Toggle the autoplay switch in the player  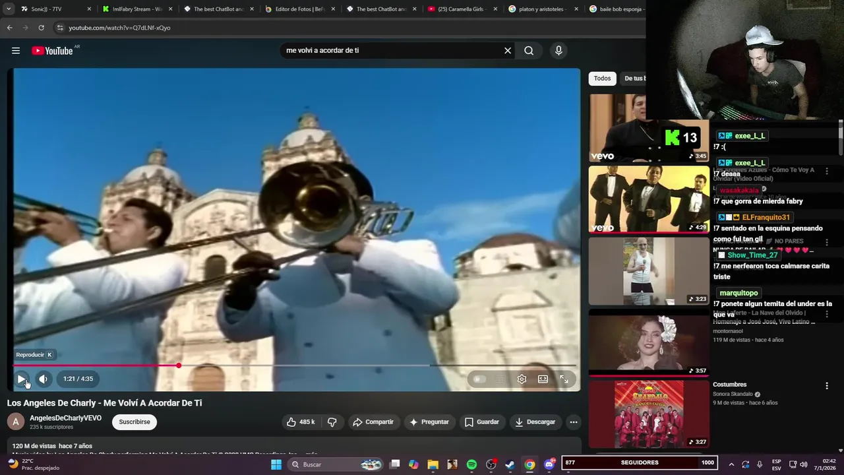479,379
